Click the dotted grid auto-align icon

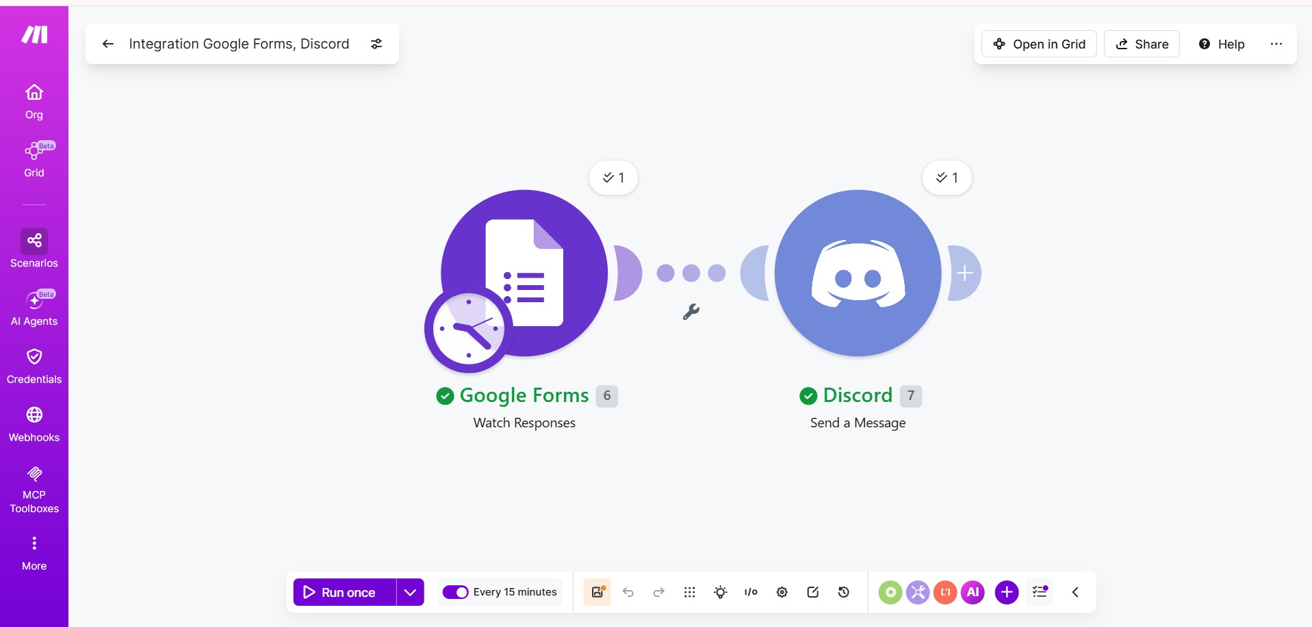coord(690,592)
